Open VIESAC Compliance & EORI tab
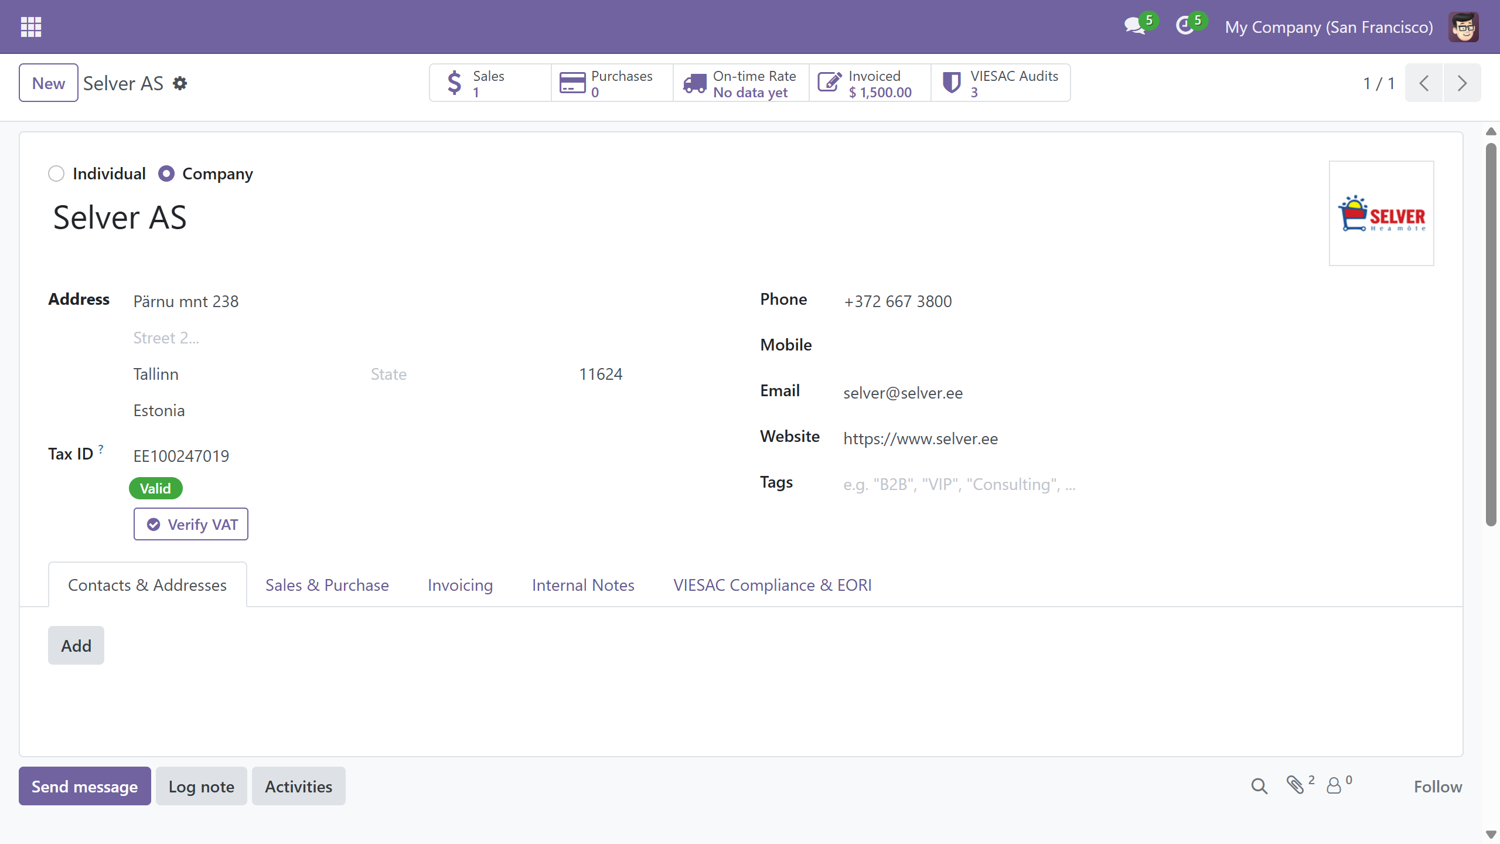 click(772, 585)
